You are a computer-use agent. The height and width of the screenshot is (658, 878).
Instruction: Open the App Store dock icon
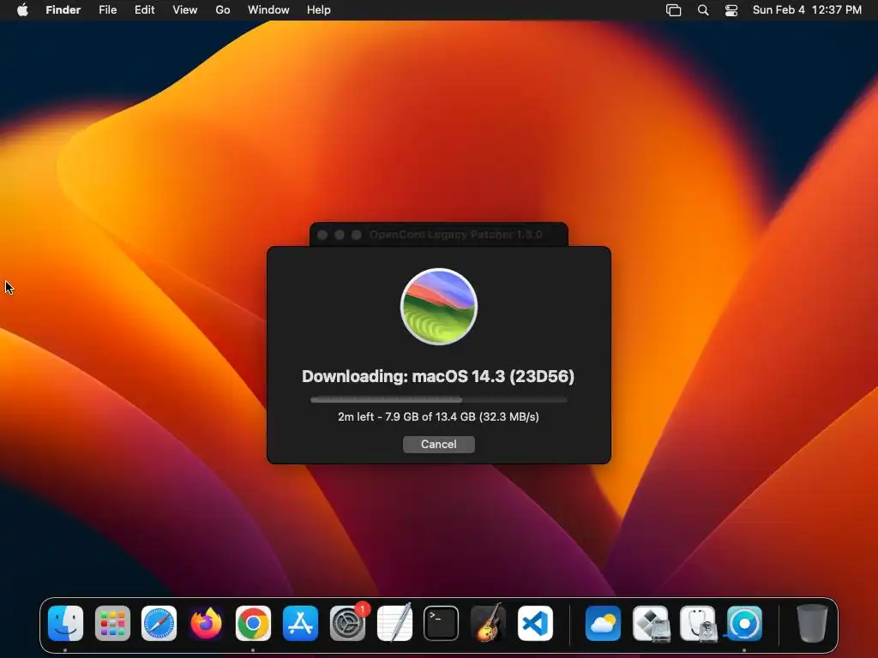(300, 623)
